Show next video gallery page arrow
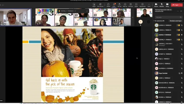Viewport: 184px width, 104px height. tap(133, 17)
